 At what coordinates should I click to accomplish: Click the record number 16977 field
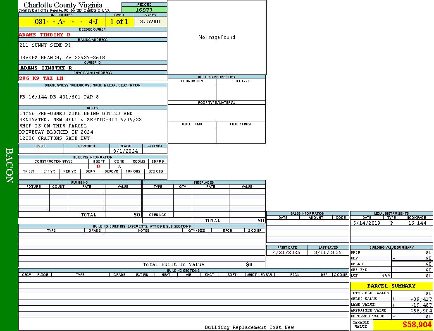(x=144, y=10)
